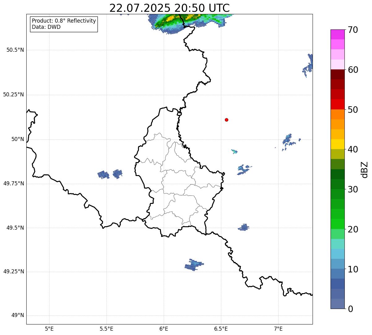The width and height of the screenshot is (372, 335).
Task: Click the 'Data: DWD' label
Action: [x=46, y=27]
